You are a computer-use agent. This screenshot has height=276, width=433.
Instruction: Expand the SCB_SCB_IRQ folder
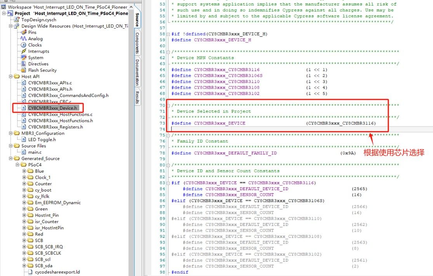coord(24,247)
